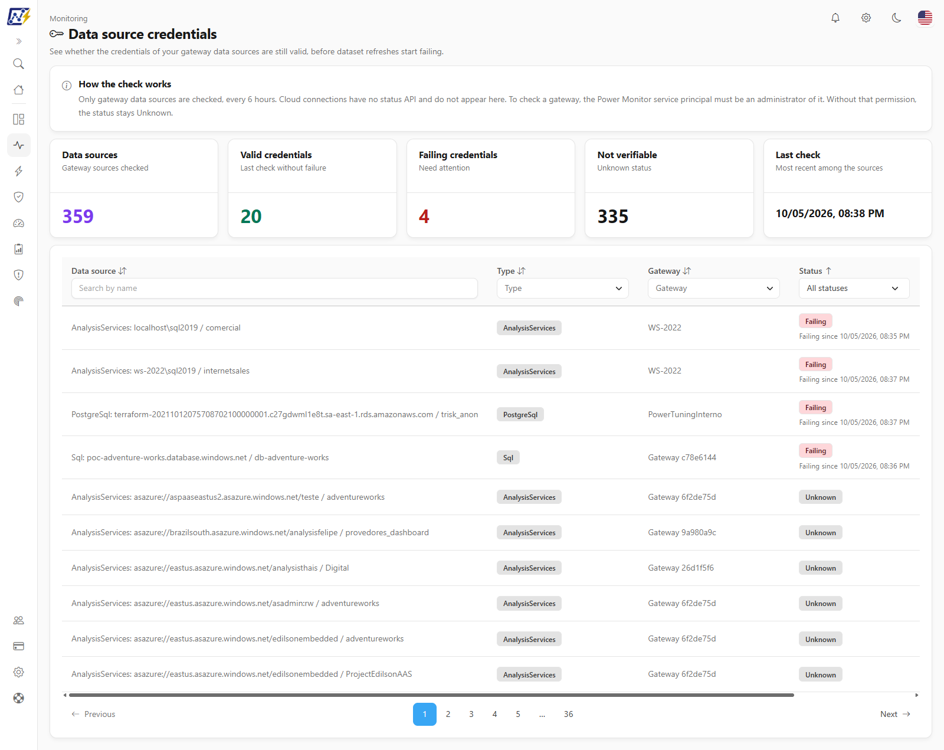Sort by the Type column
This screenshot has width=944, height=750.
pos(511,271)
